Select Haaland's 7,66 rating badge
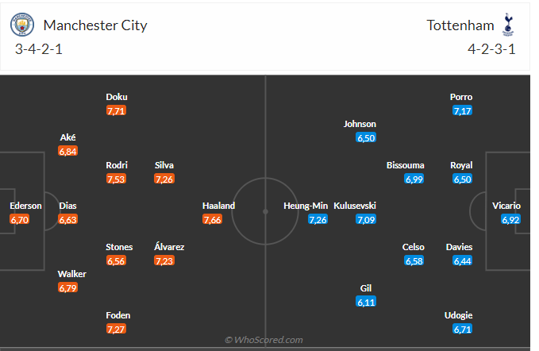 [x=213, y=219]
